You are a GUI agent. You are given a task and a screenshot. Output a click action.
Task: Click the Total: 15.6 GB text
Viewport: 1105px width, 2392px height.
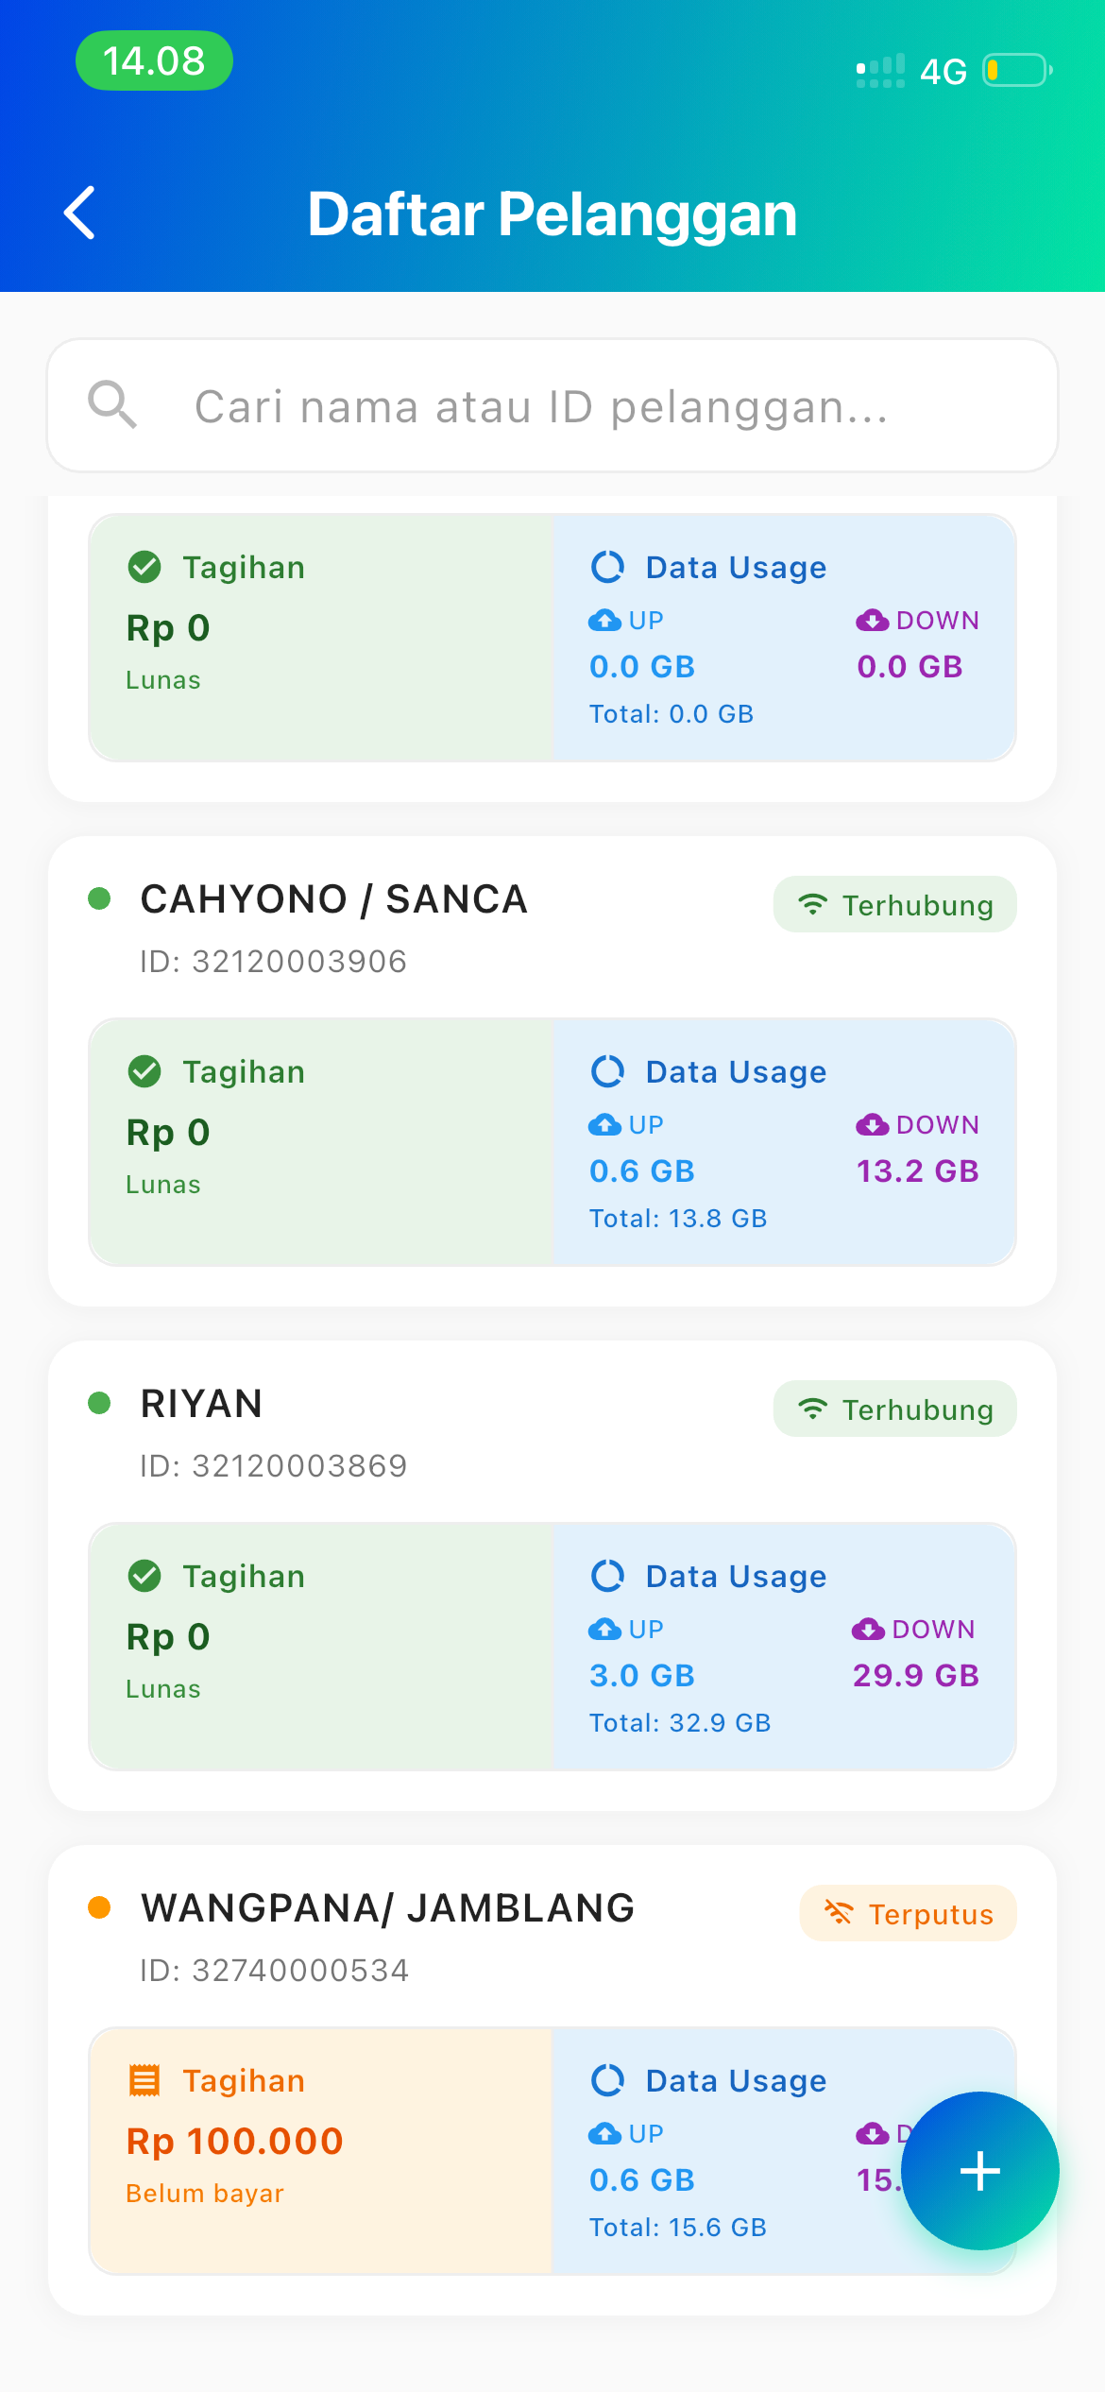coord(678,2228)
